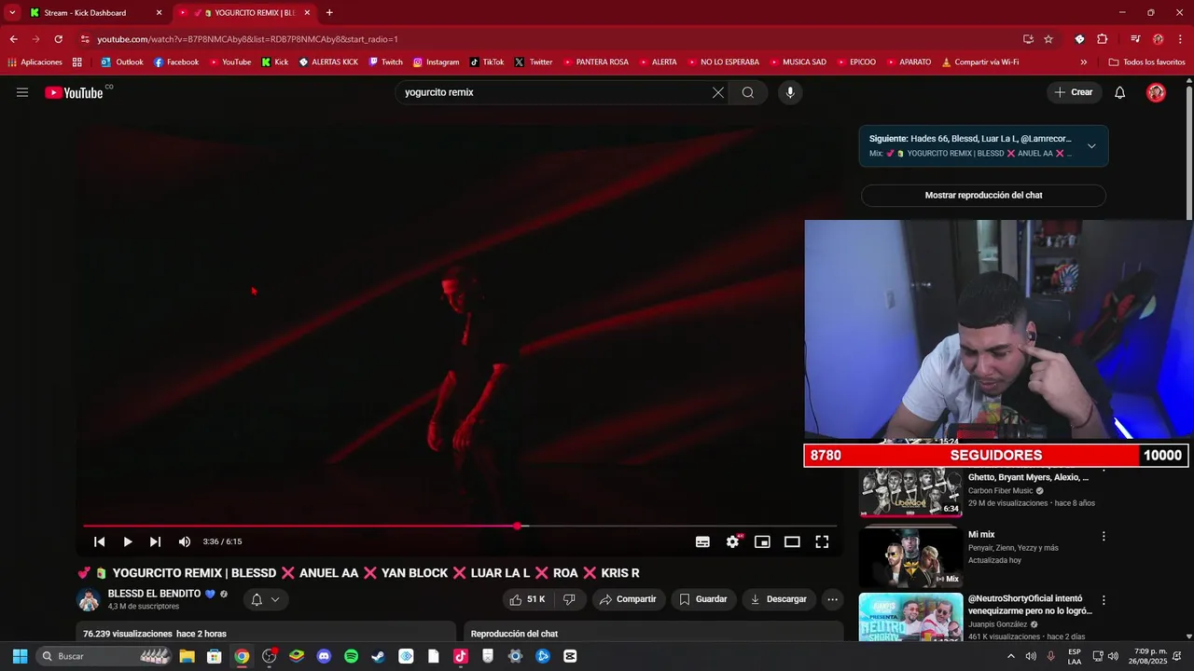Open the YouTube account avatar menu
The image size is (1194, 671).
[1156, 92]
